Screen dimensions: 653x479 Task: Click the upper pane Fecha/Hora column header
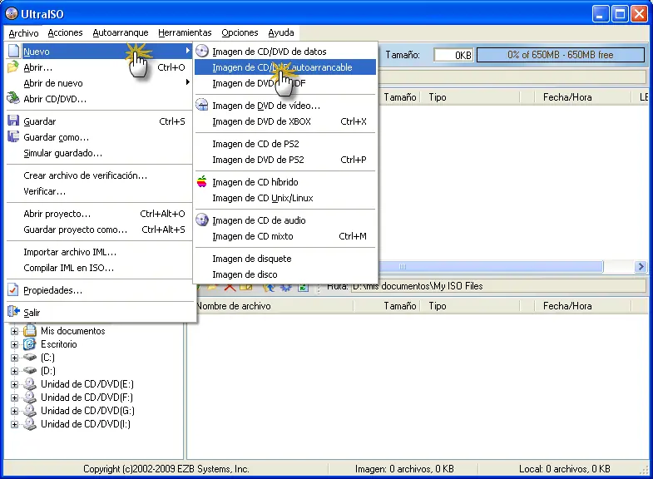(582, 97)
